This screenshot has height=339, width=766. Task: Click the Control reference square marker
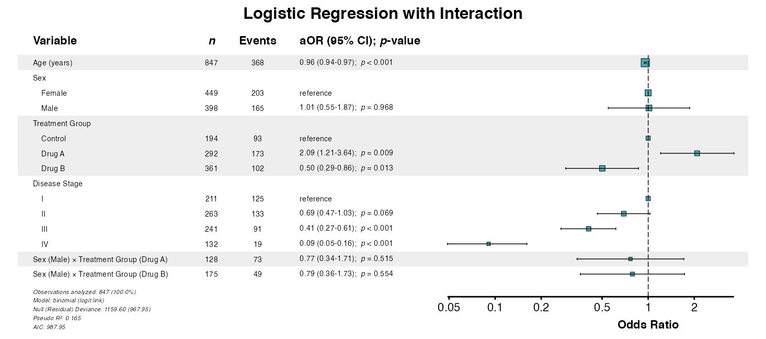click(648, 139)
